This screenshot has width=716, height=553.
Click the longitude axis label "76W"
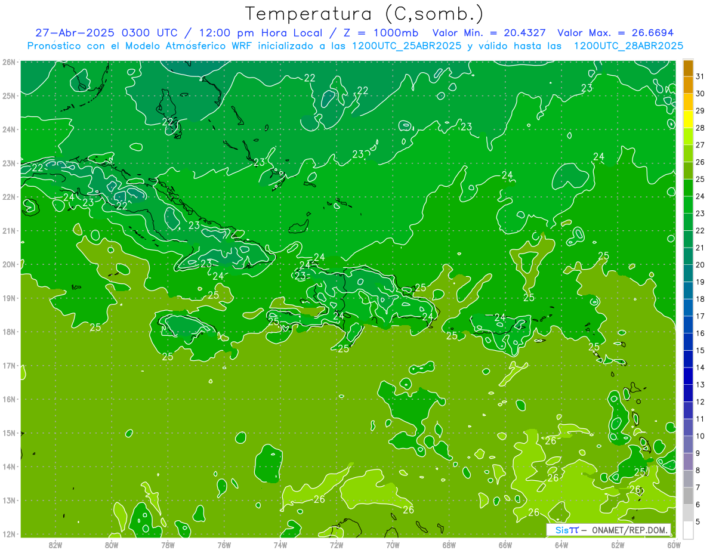[224, 545]
